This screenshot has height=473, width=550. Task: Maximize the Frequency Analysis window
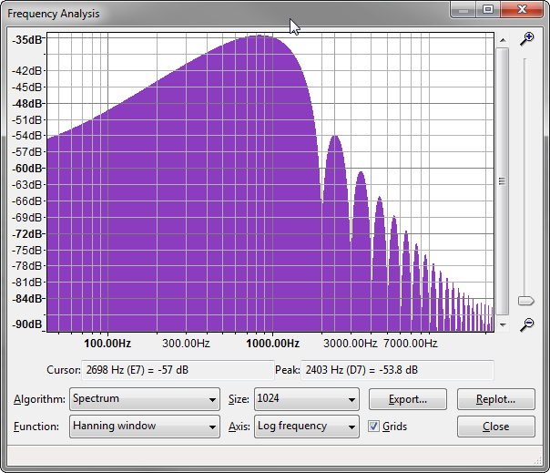[x=488, y=10]
